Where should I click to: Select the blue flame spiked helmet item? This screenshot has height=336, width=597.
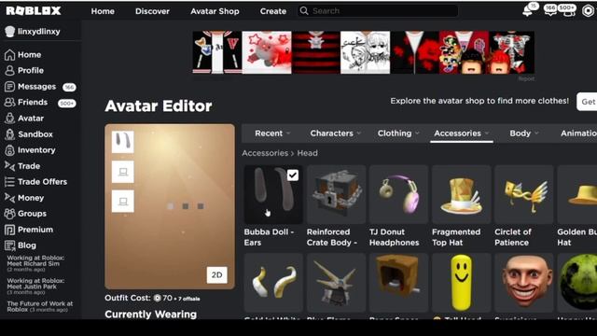tap(336, 283)
